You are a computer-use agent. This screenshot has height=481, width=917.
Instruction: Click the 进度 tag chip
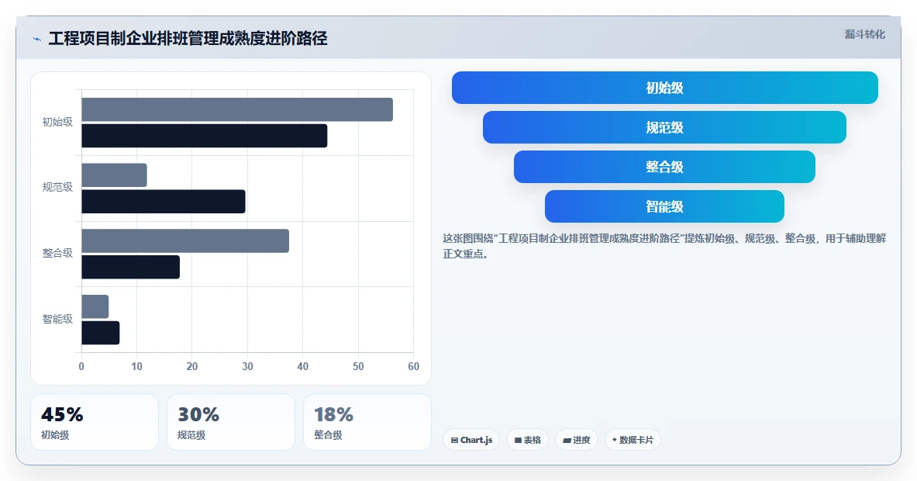tap(577, 440)
